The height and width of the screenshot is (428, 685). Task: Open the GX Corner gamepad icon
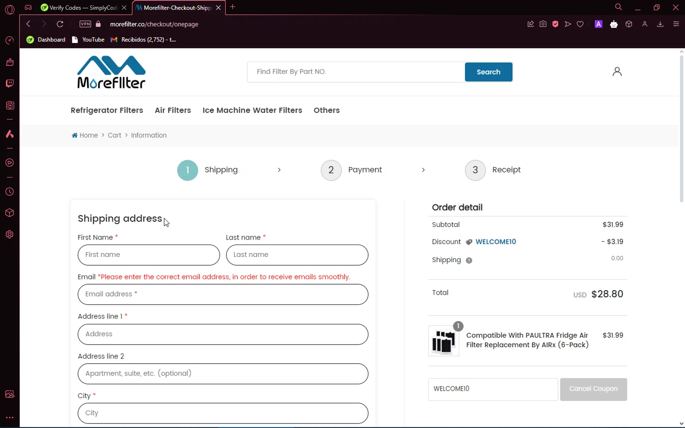pos(28,8)
